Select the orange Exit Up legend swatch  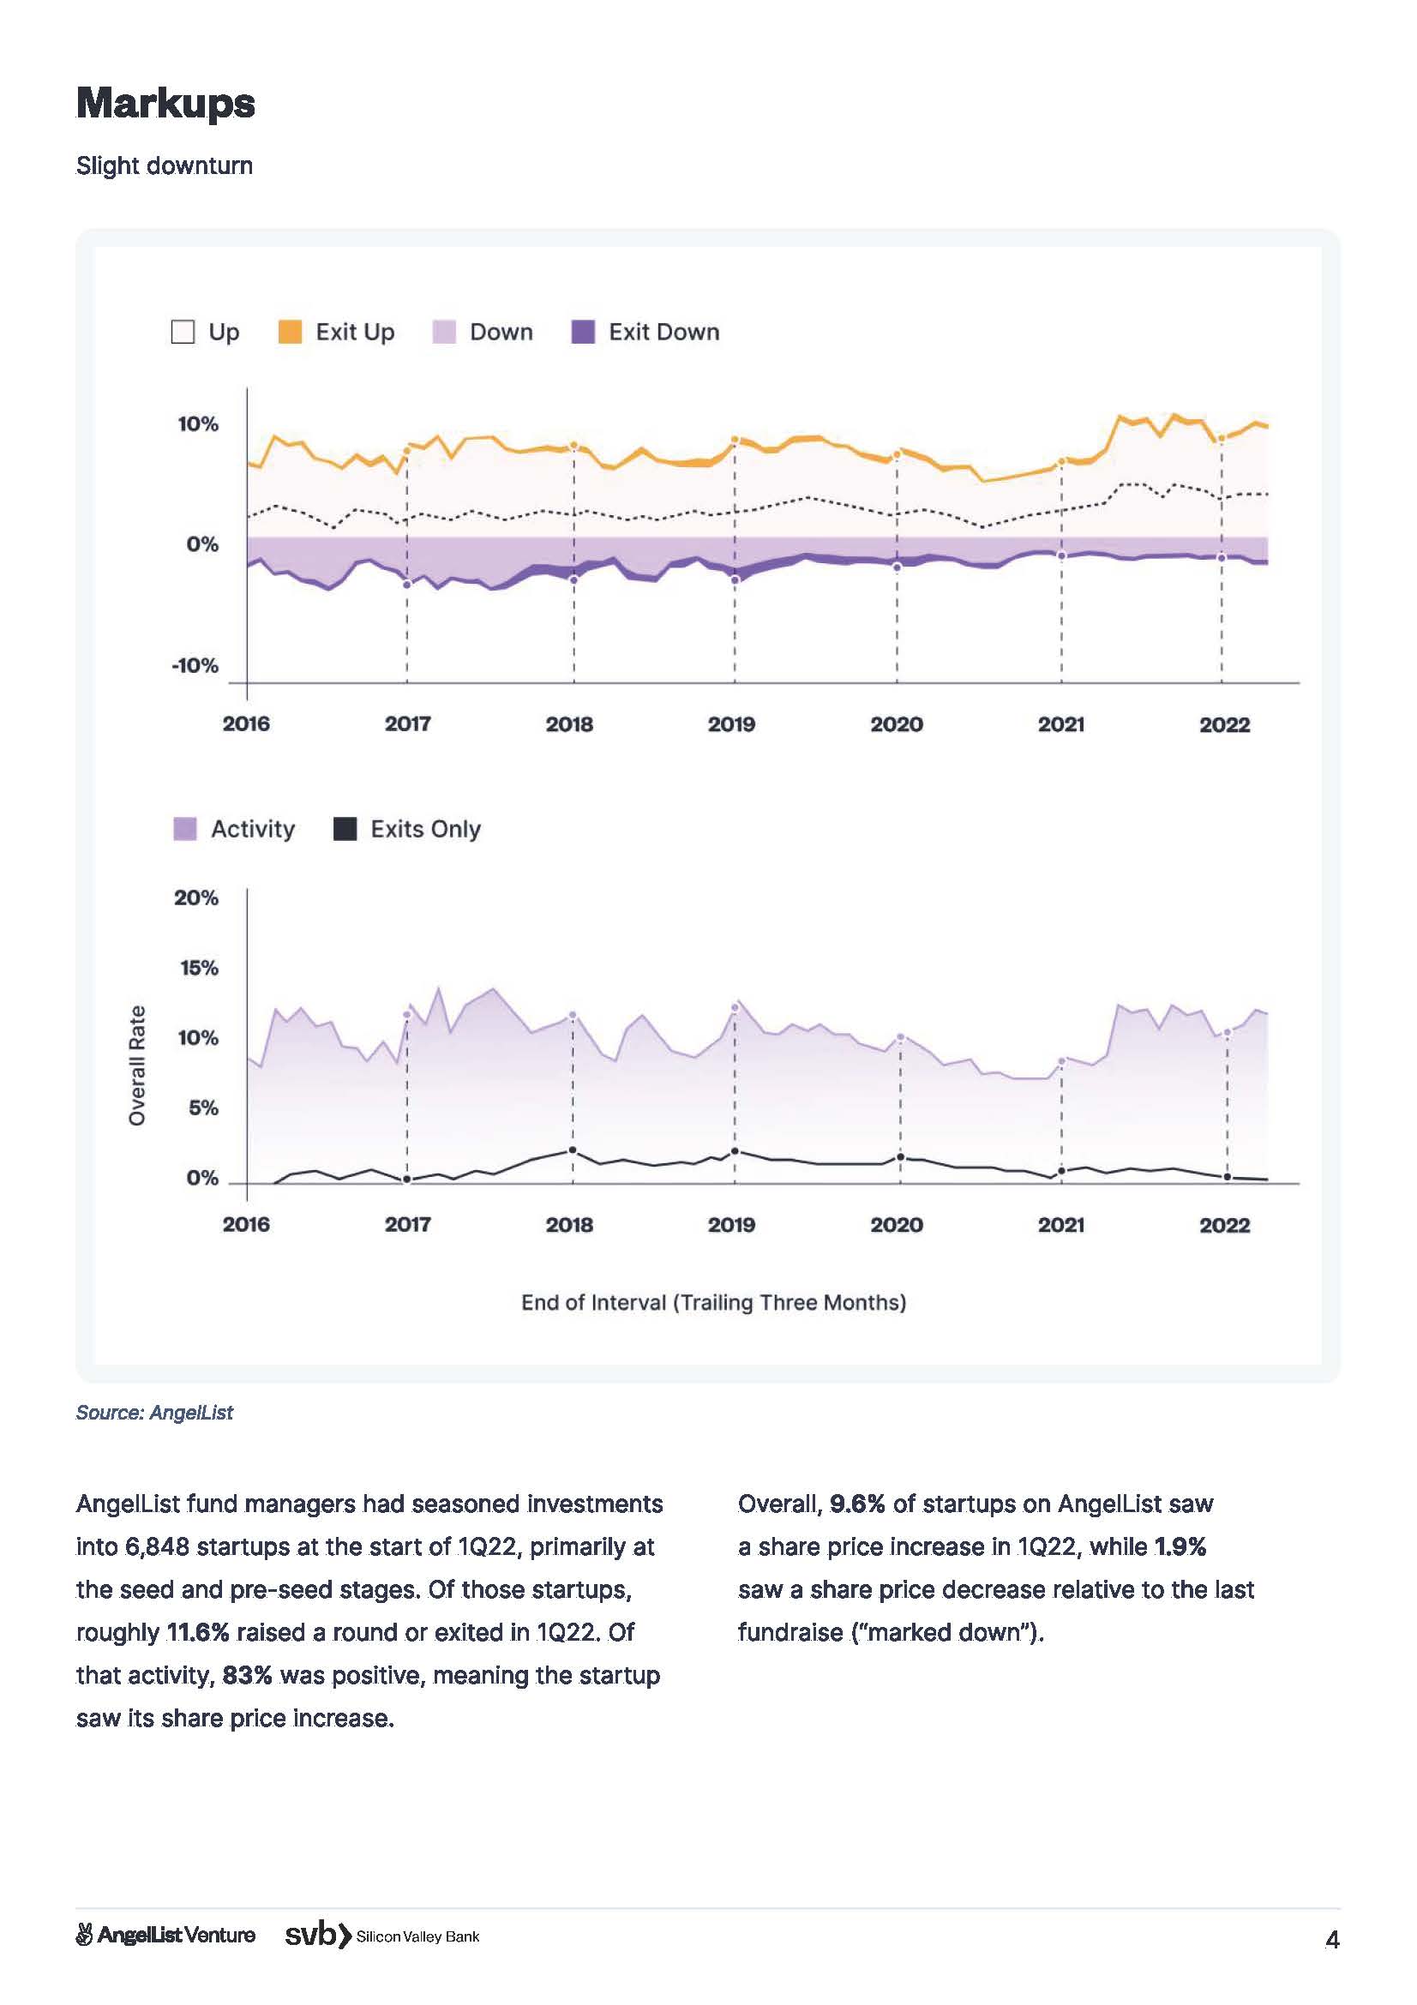click(x=290, y=332)
